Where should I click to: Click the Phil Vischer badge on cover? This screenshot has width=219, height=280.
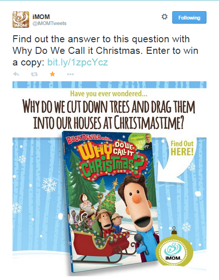click(141, 141)
